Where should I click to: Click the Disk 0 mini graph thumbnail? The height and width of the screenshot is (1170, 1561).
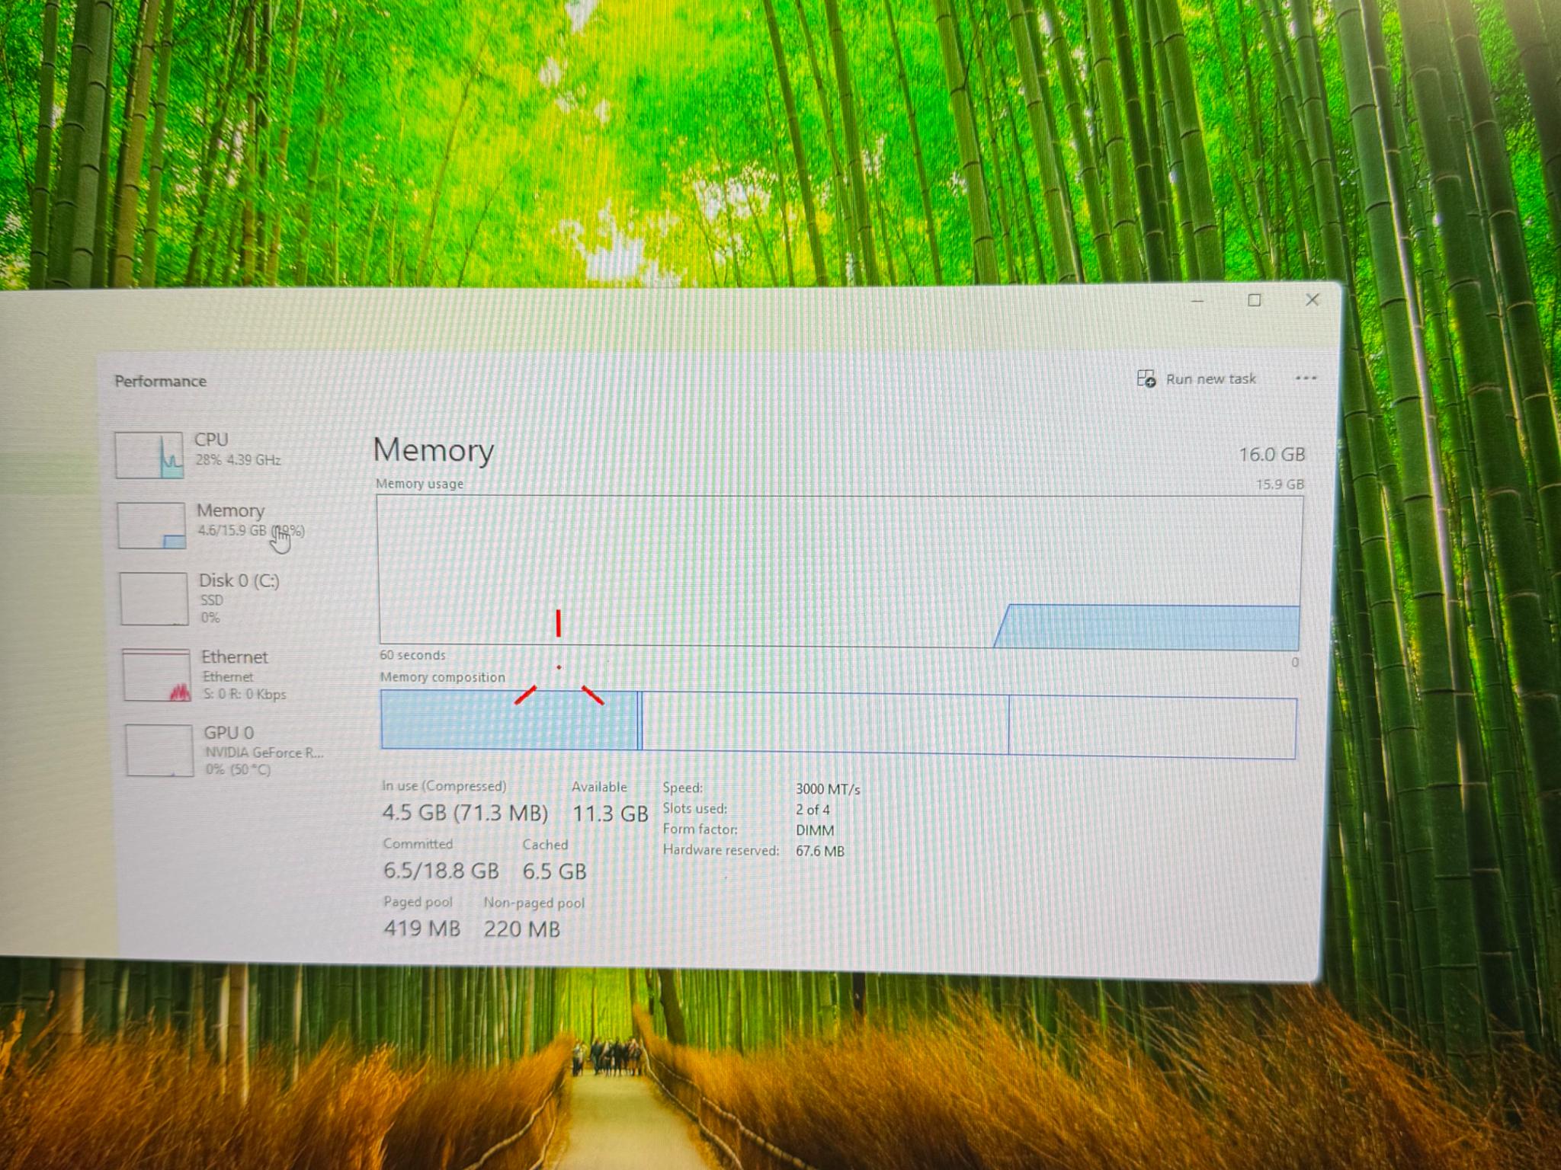pyautogui.click(x=154, y=599)
